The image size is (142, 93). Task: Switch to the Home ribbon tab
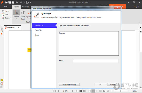tap(16, 7)
